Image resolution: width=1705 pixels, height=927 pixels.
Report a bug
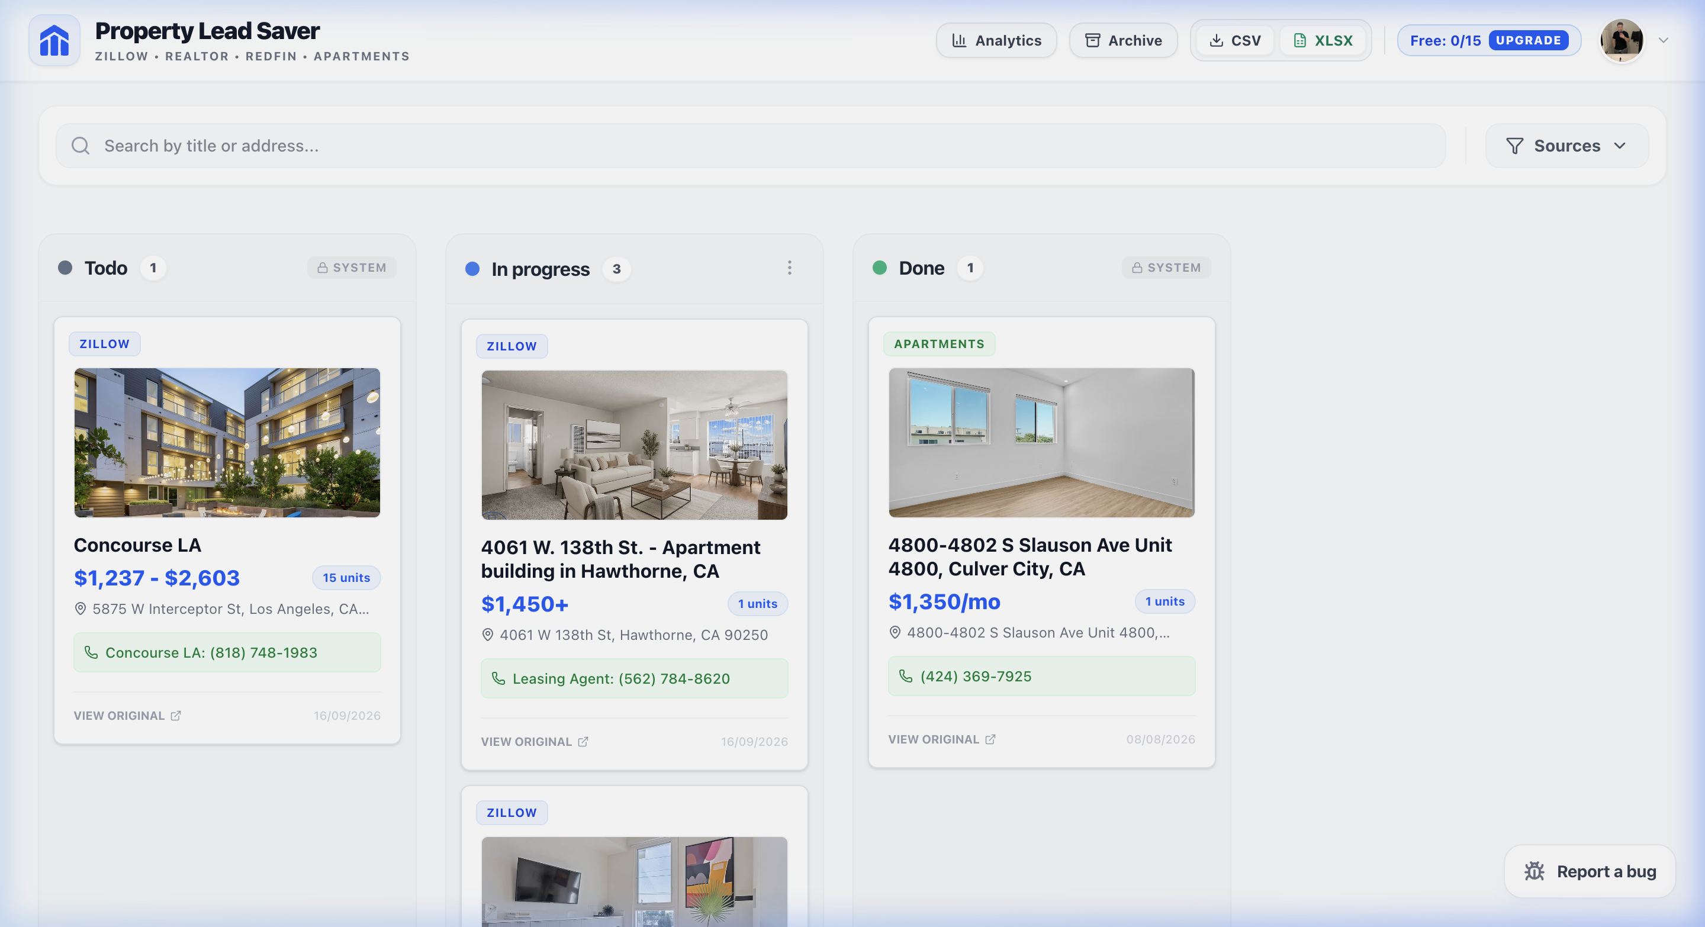(1590, 871)
